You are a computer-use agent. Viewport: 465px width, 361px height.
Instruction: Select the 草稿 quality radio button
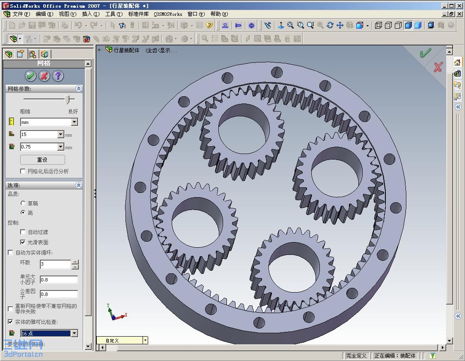pos(23,203)
